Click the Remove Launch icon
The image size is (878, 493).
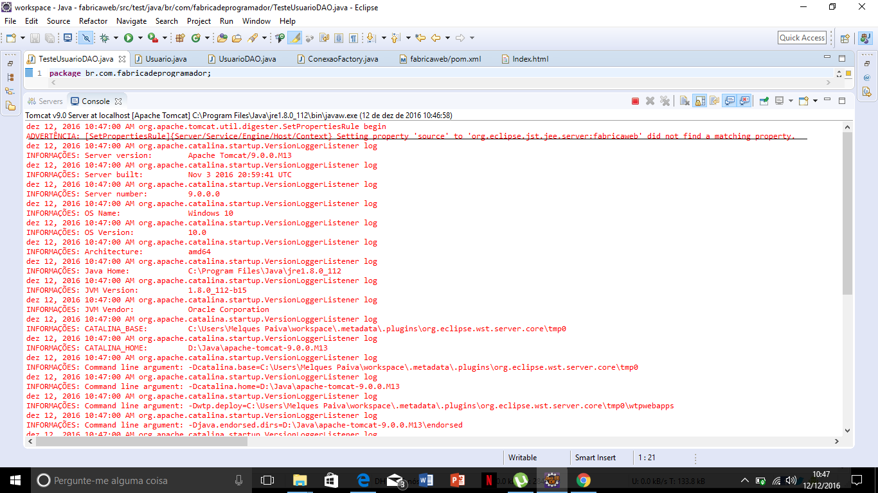point(650,101)
